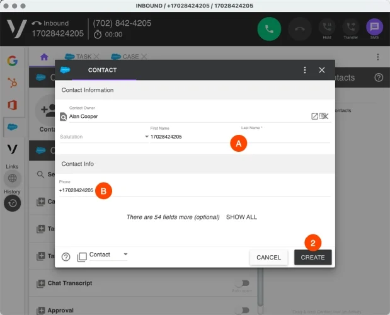The image size is (390, 315).
Task: Switch to the TASK tab
Action: point(78,57)
